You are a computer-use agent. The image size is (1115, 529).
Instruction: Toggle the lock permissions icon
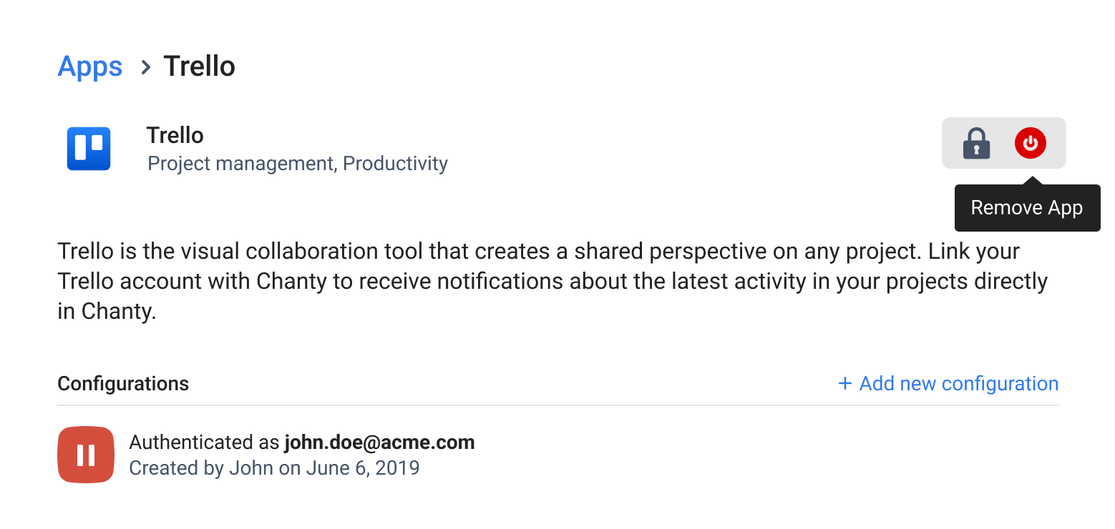976,143
